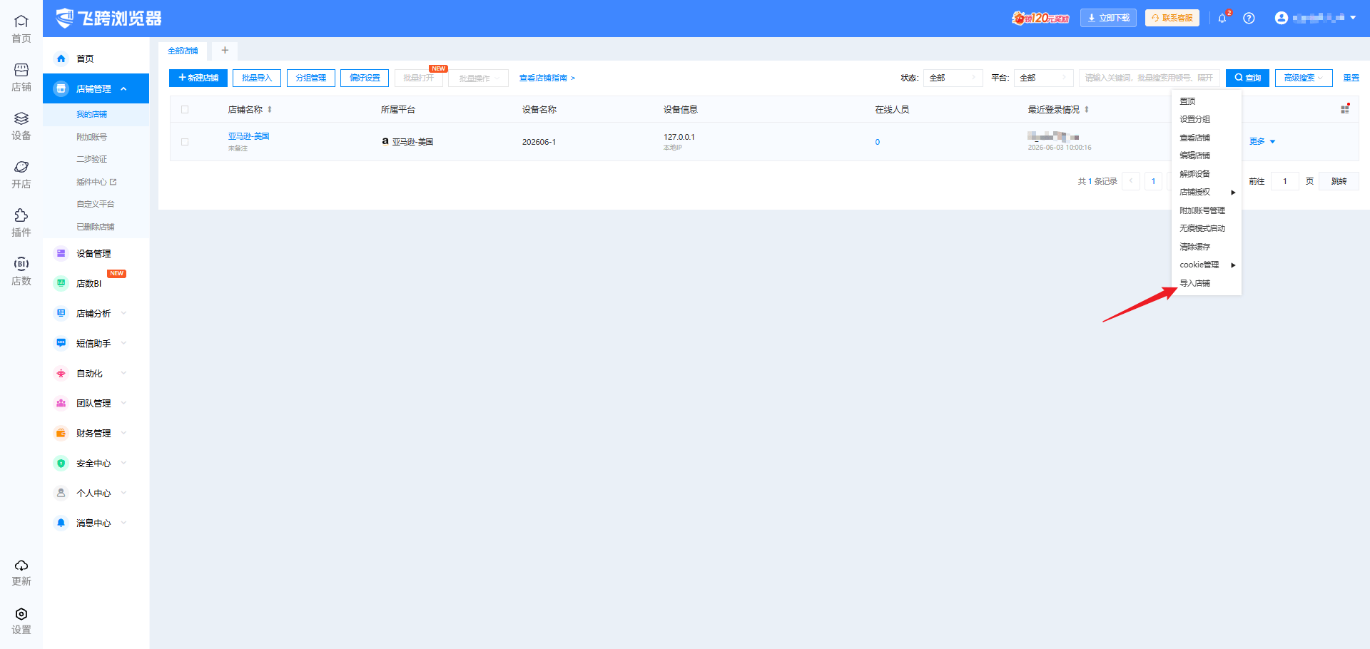Click the notification bell icon
1370x649 pixels.
click(1222, 18)
